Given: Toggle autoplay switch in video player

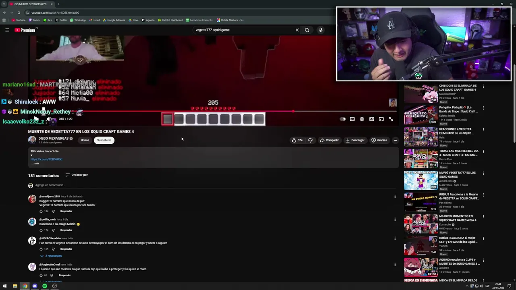Looking at the screenshot, I should pyautogui.click(x=343, y=119).
